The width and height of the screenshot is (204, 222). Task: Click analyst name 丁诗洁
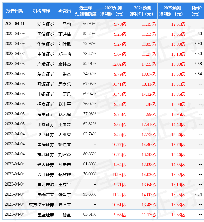coord(65,34)
